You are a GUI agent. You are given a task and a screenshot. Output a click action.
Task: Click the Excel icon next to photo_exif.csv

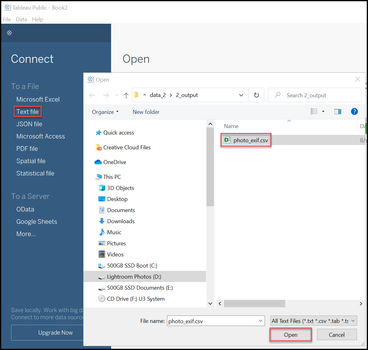228,140
